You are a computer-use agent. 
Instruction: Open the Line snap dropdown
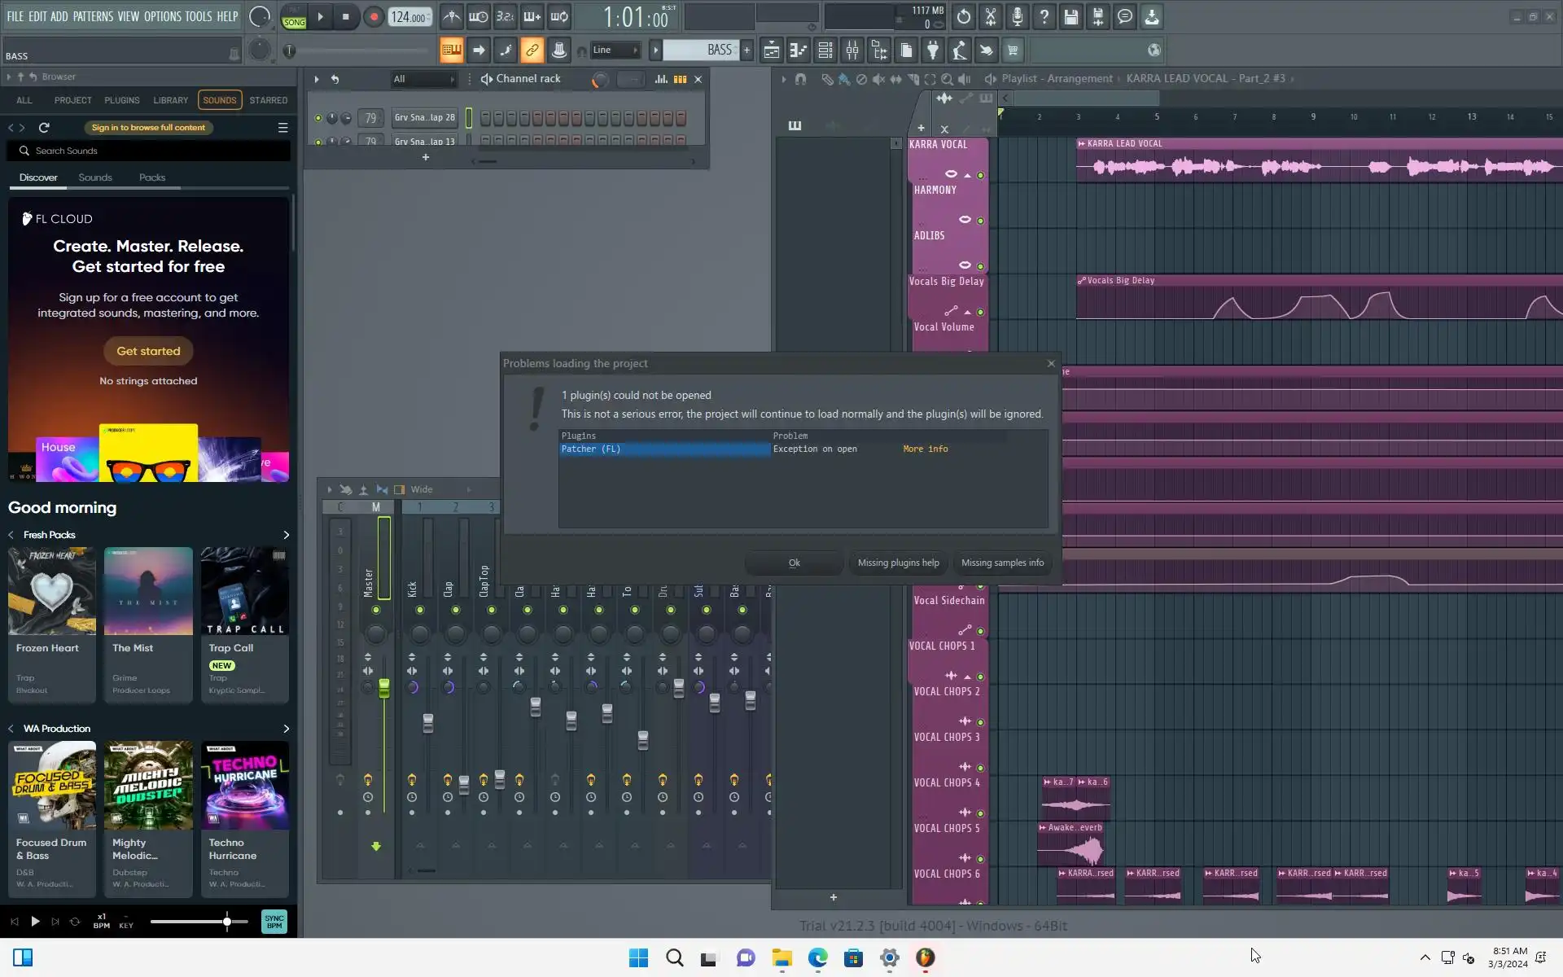click(615, 50)
